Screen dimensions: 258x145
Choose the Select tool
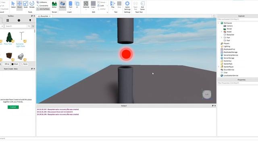point(13,5)
